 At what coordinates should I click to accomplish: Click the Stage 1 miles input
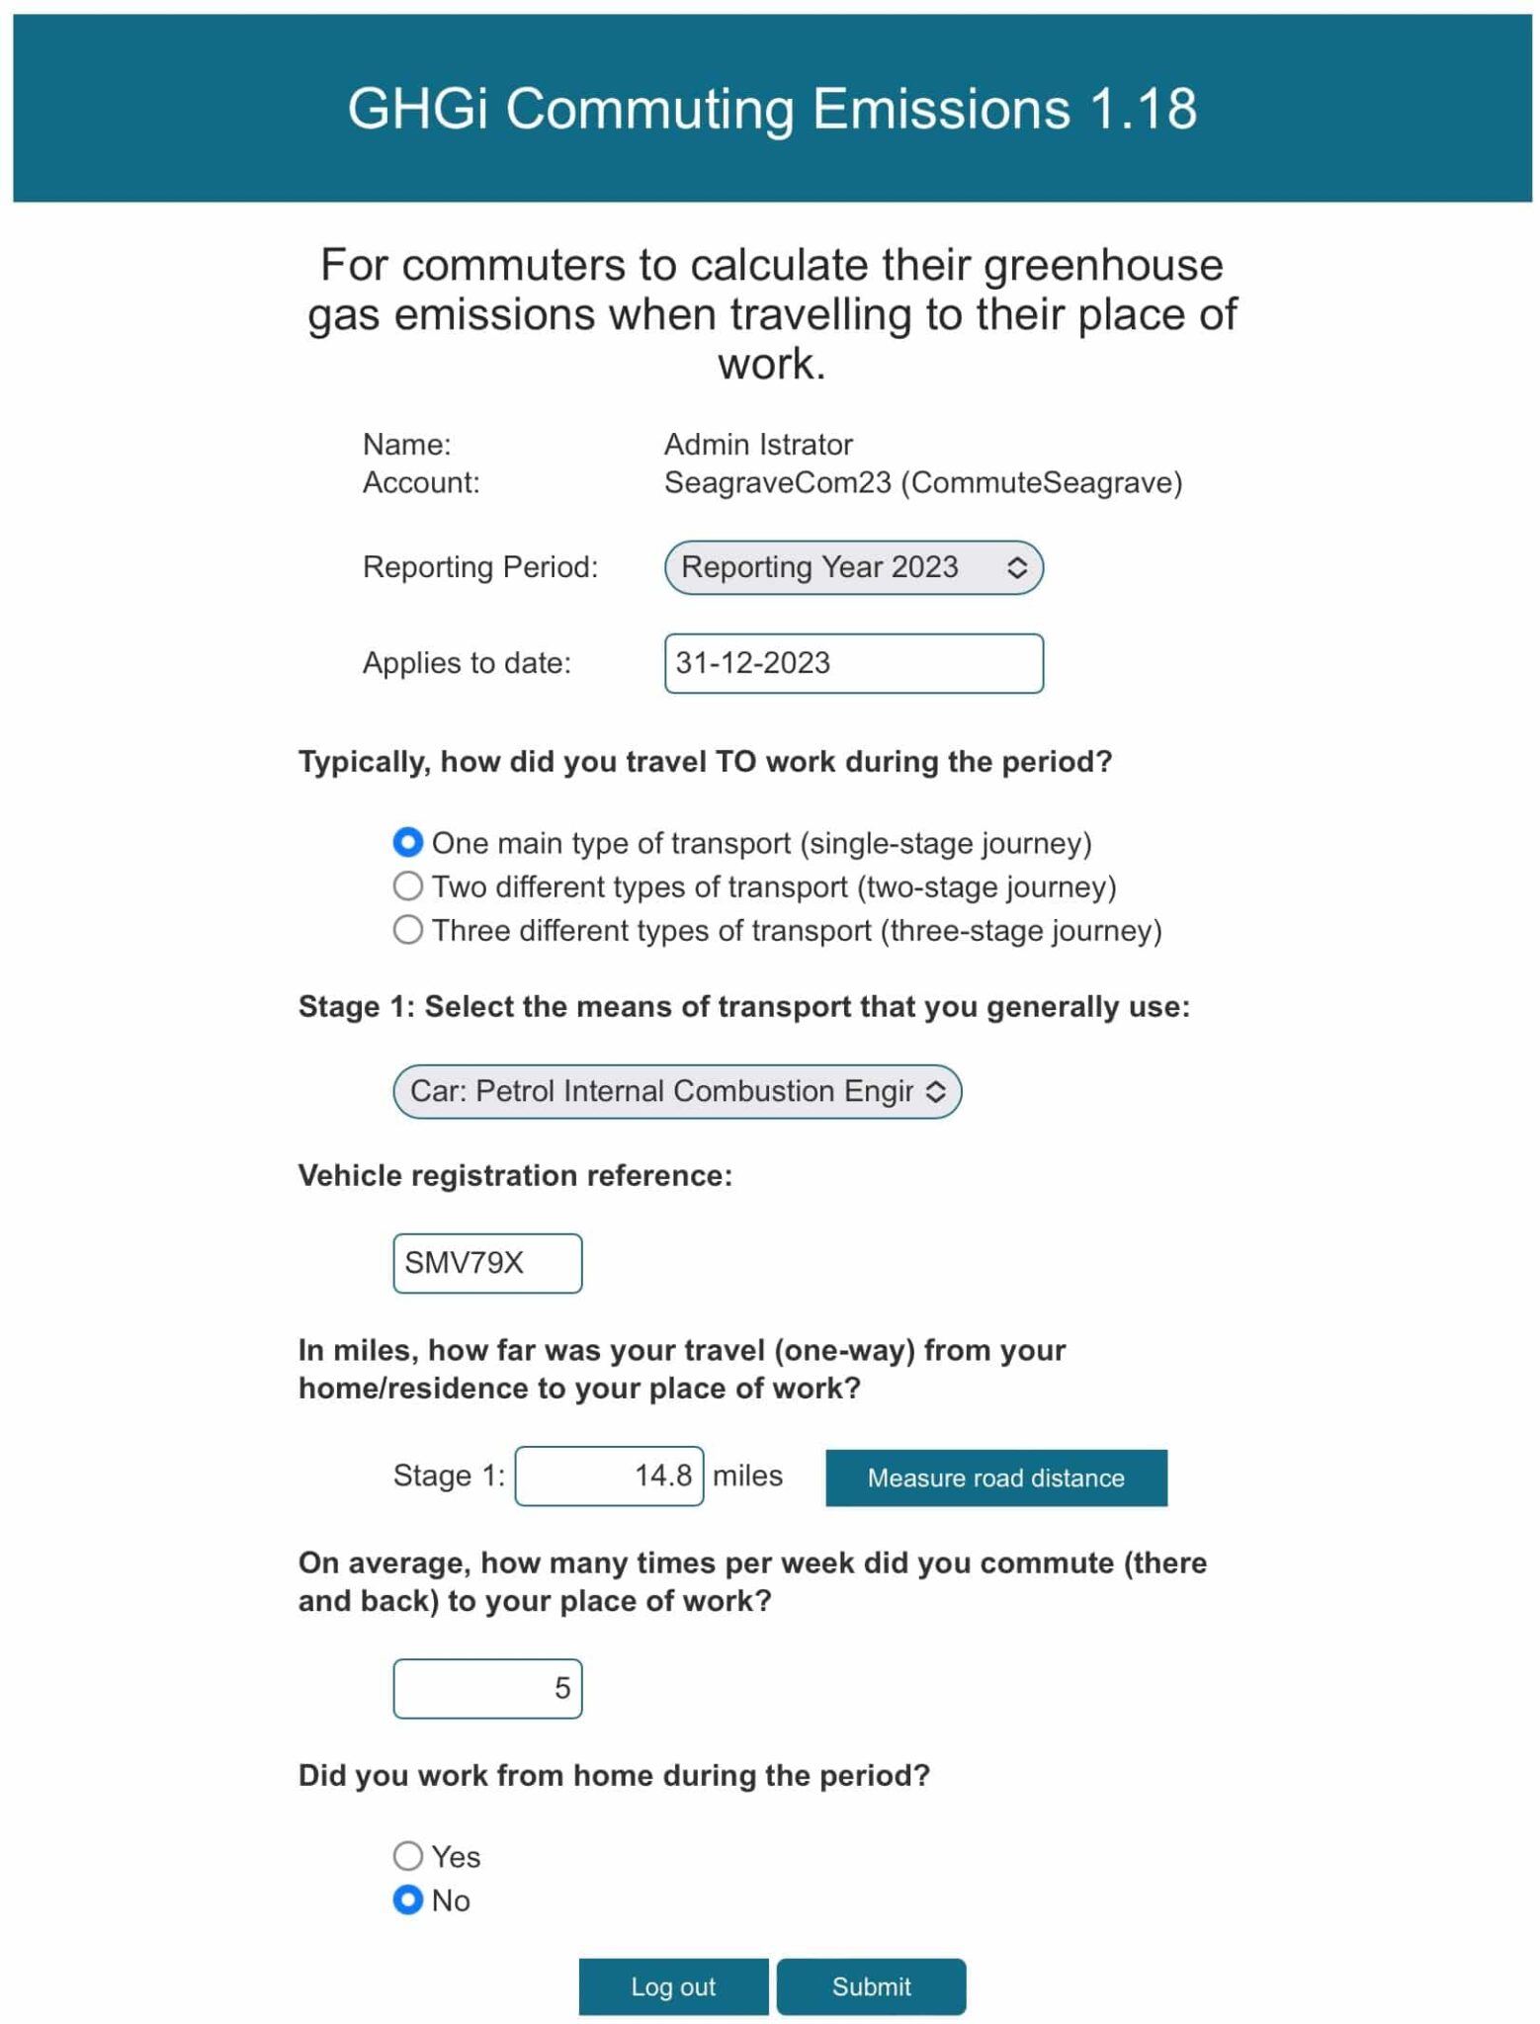(x=609, y=1476)
